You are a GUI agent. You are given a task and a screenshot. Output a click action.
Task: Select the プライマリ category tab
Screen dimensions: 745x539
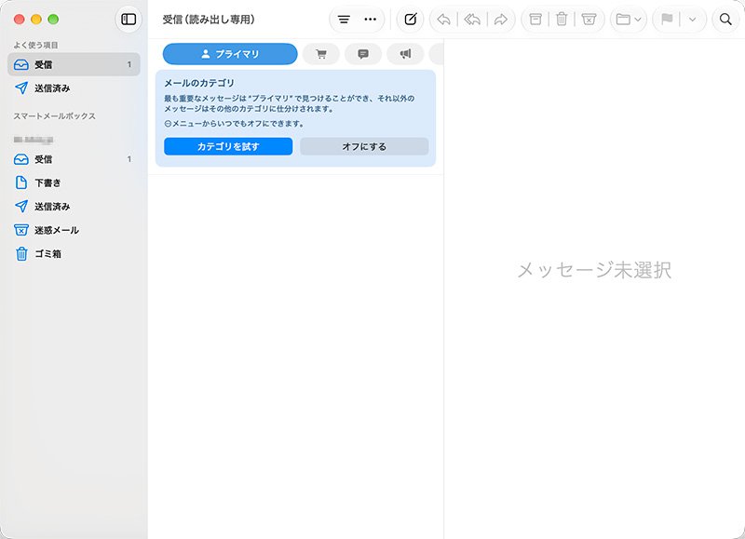point(230,54)
